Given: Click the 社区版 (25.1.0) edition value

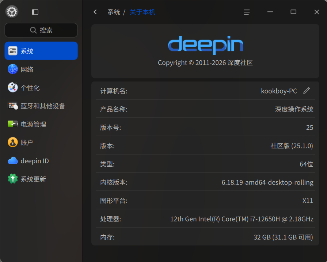Looking at the screenshot, I should [292, 145].
